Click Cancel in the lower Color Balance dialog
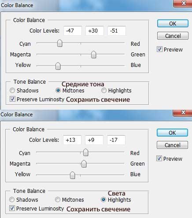The width and height of the screenshot is (192, 218). click(x=172, y=145)
